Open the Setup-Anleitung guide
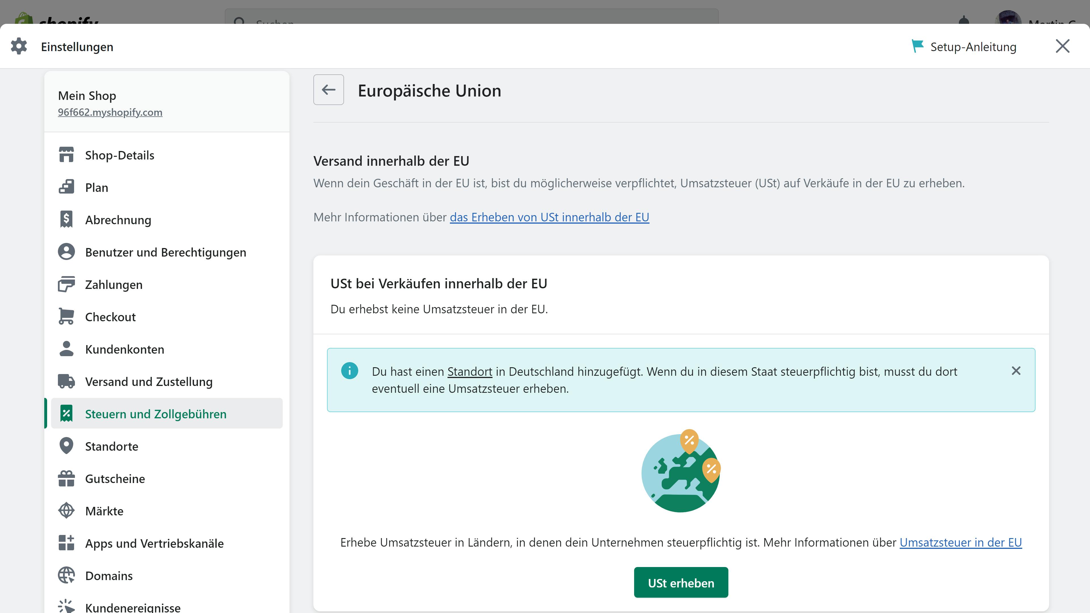The height and width of the screenshot is (613, 1090). (x=964, y=47)
